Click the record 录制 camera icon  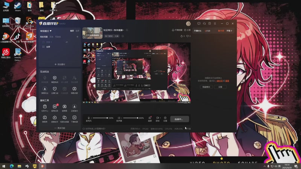pyautogui.click(x=157, y=118)
